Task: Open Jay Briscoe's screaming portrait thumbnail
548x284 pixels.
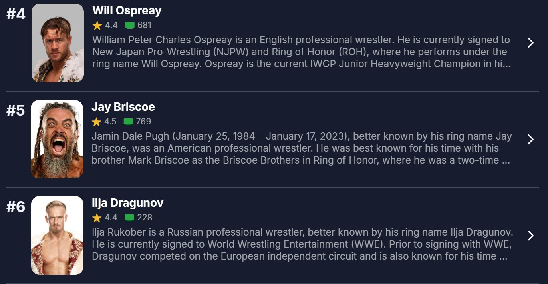Action: tap(57, 139)
